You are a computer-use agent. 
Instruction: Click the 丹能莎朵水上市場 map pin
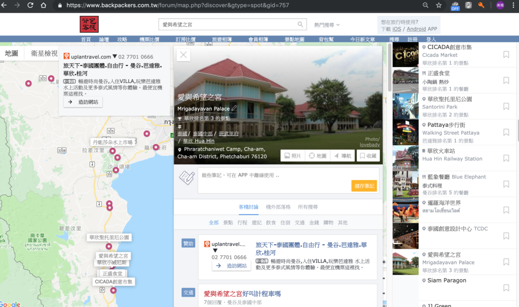click(x=113, y=151)
